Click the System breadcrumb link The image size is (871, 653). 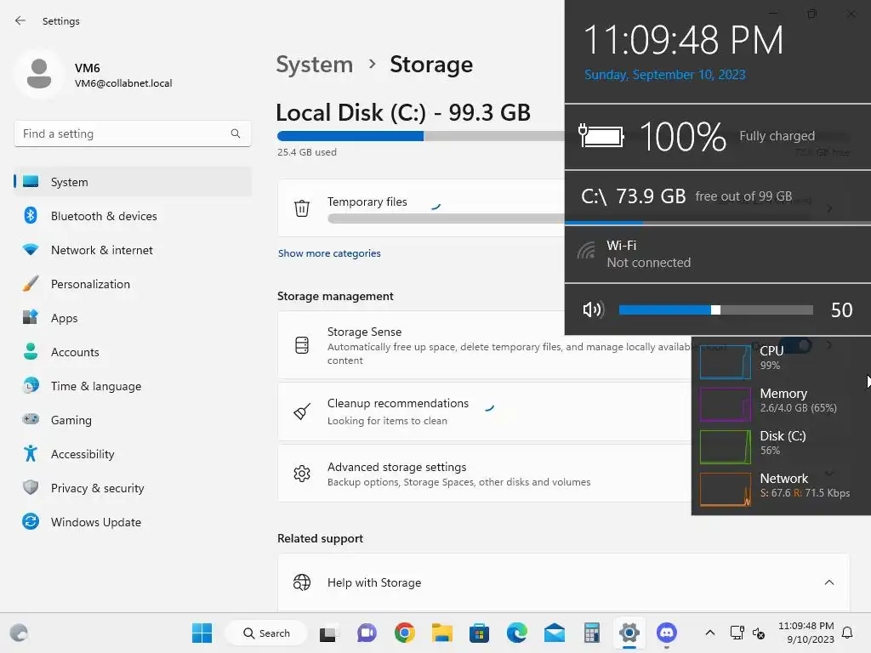point(314,65)
